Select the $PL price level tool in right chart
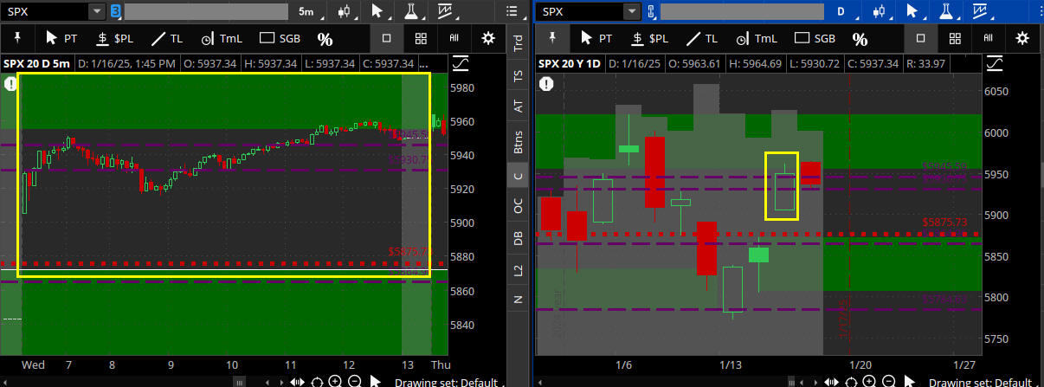This screenshot has height=387, width=1044. point(649,39)
